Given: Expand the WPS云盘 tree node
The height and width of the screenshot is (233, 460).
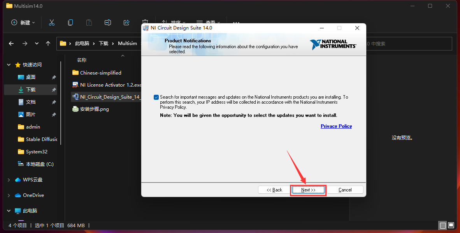Looking at the screenshot, I should 9,180.
